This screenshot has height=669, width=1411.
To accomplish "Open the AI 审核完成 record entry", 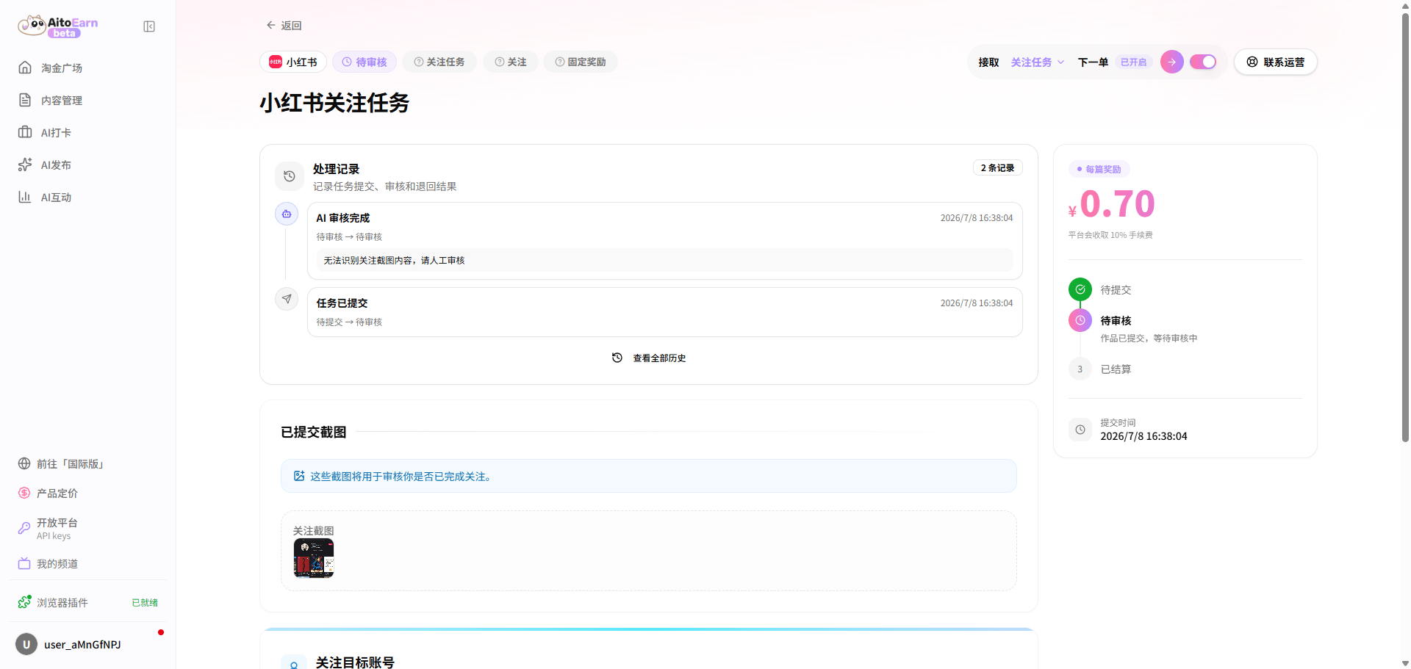I will tap(665, 241).
